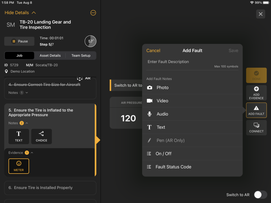Check the battery status indicator
The image size is (271, 203).
tap(266, 3)
